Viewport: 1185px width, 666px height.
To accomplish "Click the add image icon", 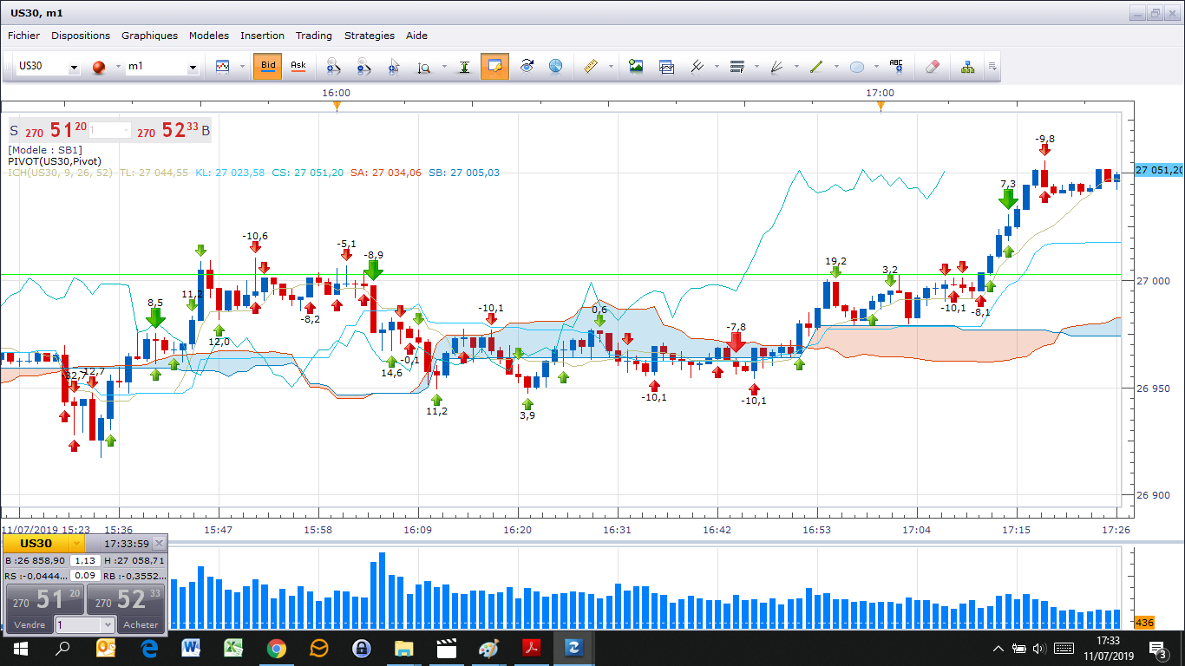I will tap(636, 67).
